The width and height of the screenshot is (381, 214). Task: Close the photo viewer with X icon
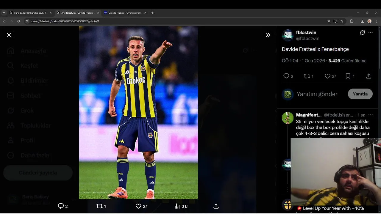pyautogui.click(x=9, y=35)
